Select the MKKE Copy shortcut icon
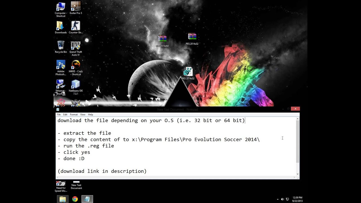The image size is (361, 203). pos(76,68)
